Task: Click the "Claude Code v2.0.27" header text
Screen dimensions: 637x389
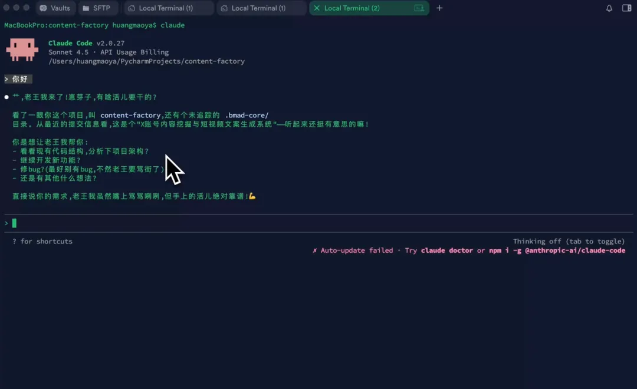Action: [87, 43]
